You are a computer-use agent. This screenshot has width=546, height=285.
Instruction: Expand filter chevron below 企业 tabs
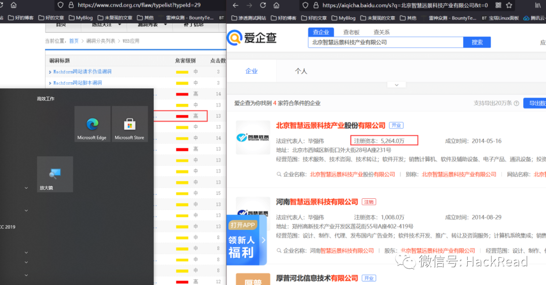pyautogui.click(x=397, y=85)
